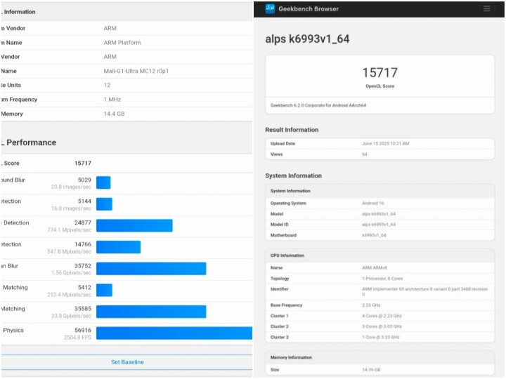Viewport: 506px width, 379px height.
Task: Open the hamburger menu in Geekbench Browser
Action: [486, 9]
